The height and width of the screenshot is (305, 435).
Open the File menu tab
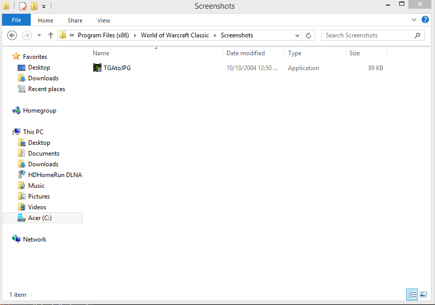pos(16,20)
